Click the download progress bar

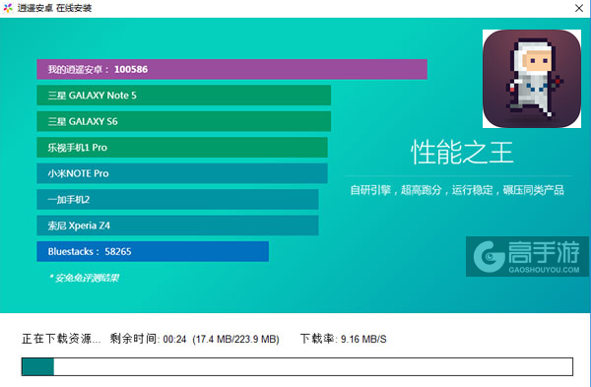click(x=297, y=366)
